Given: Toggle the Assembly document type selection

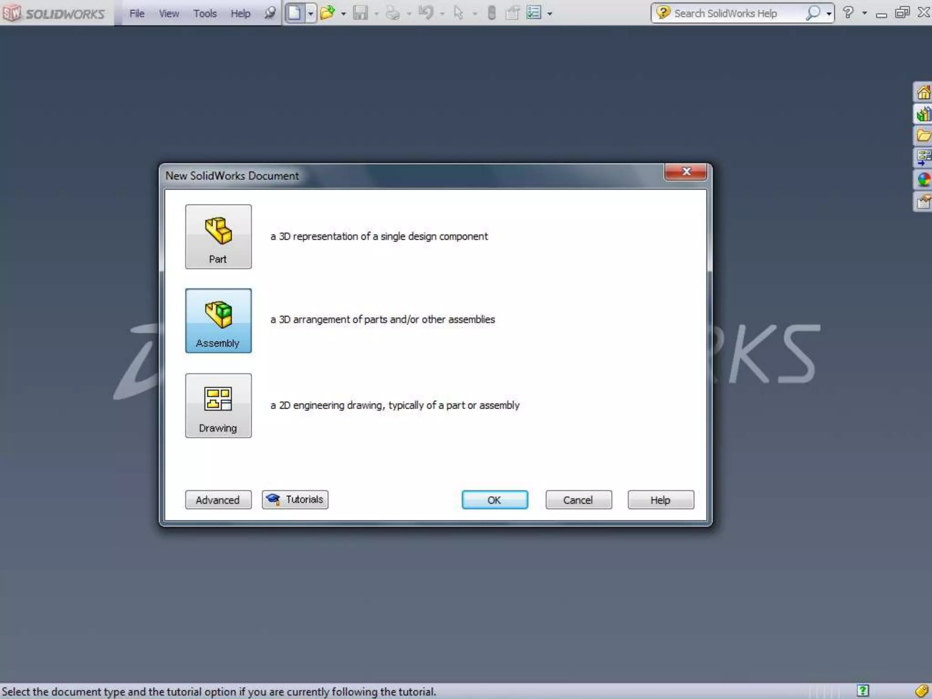Looking at the screenshot, I should pyautogui.click(x=218, y=321).
